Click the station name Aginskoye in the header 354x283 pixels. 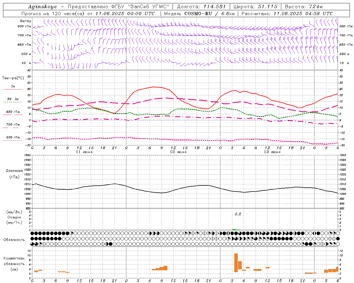42,7
